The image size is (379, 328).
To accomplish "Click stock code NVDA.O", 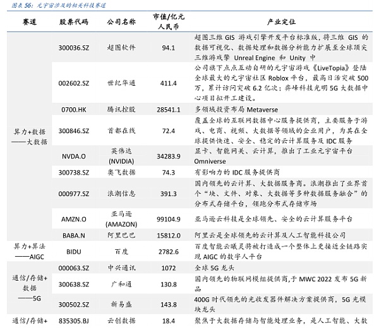I will 74,156.
